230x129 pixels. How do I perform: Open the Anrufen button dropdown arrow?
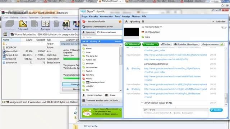[x=157, y=44]
